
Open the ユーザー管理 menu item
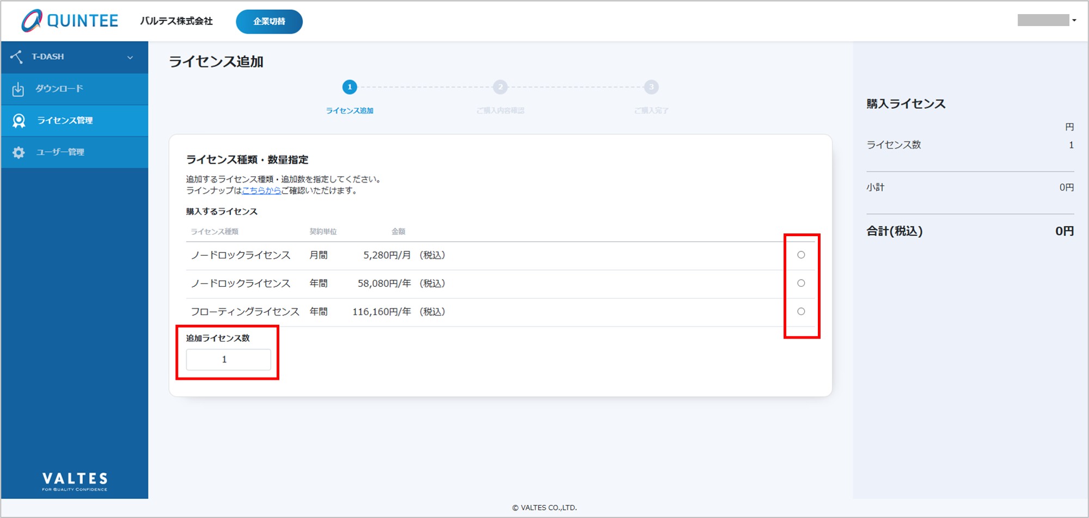click(75, 152)
